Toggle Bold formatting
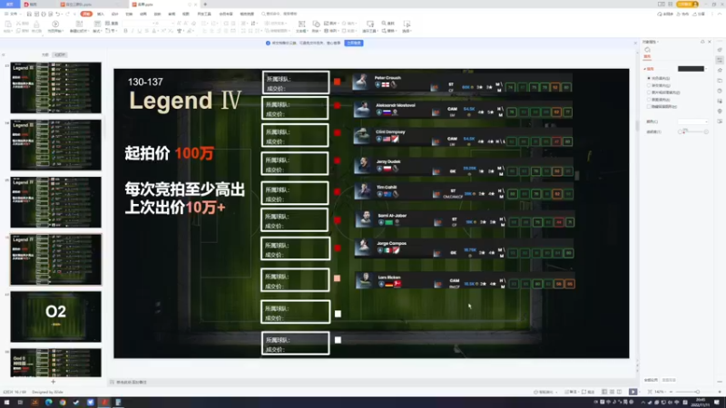The width and height of the screenshot is (726, 408). [x=125, y=31]
